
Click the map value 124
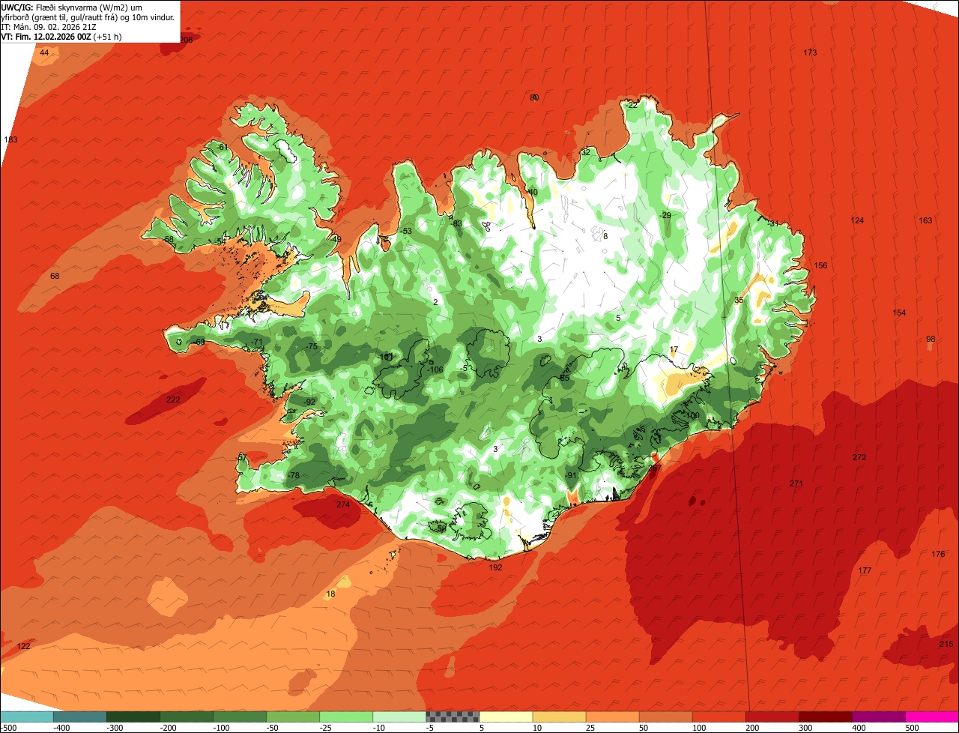(x=858, y=220)
